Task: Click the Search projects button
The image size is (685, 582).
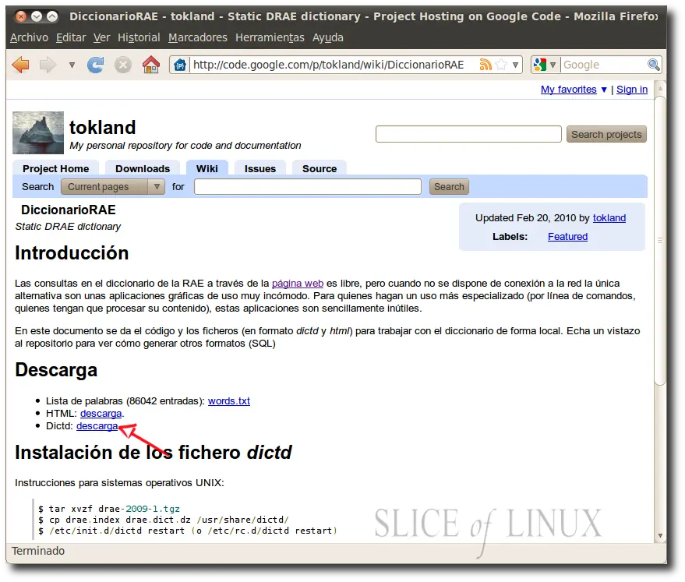Action: [606, 135]
